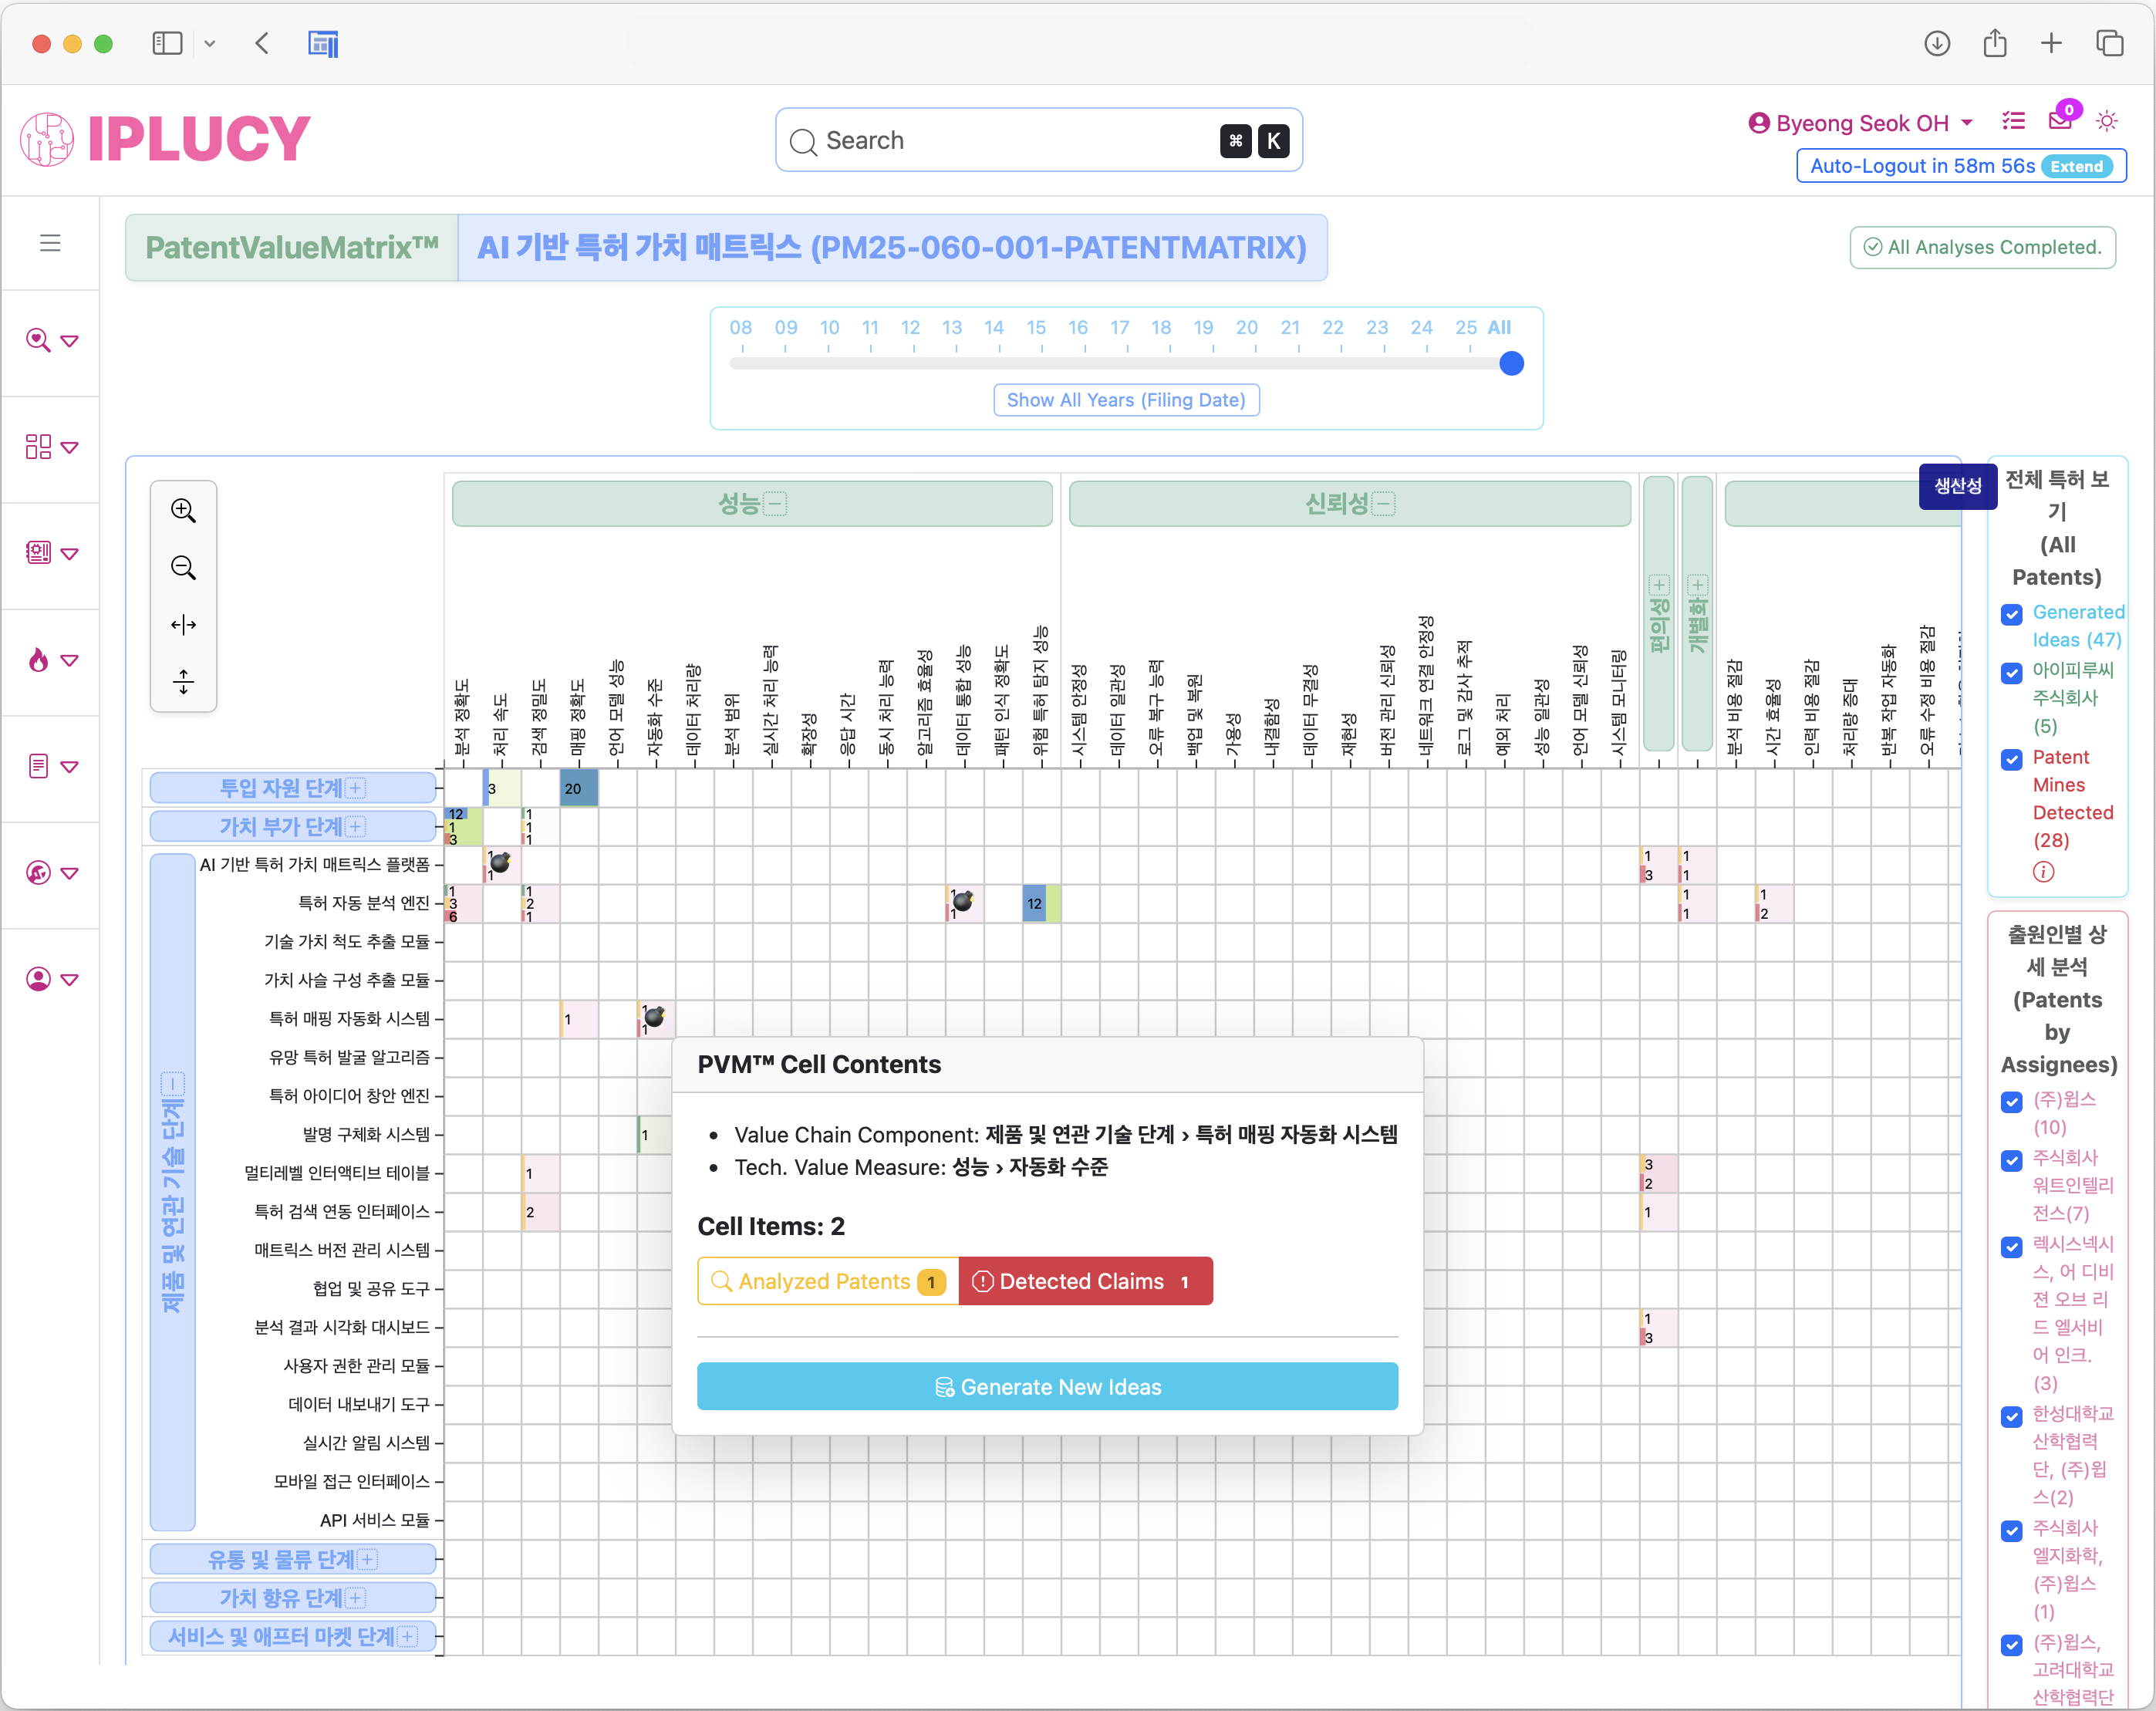The image size is (2156, 1711).
Task: Toggle 아이피루씨 주식회사 (5) checkbox
Action: (x=2012, y=673)
